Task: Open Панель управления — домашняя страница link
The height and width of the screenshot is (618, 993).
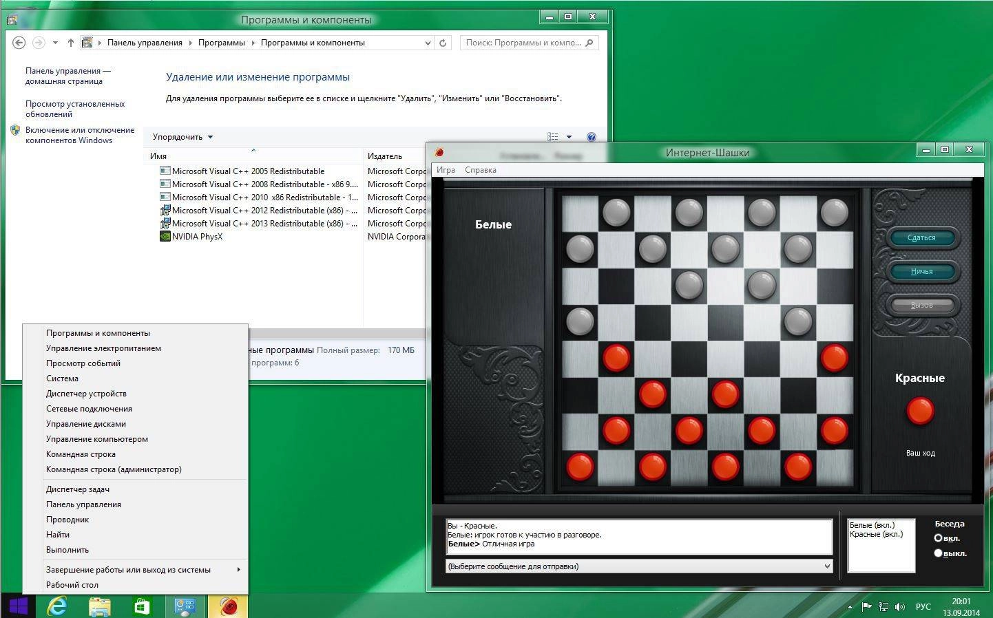Action: pyautogui.click(x=68, y=76)
